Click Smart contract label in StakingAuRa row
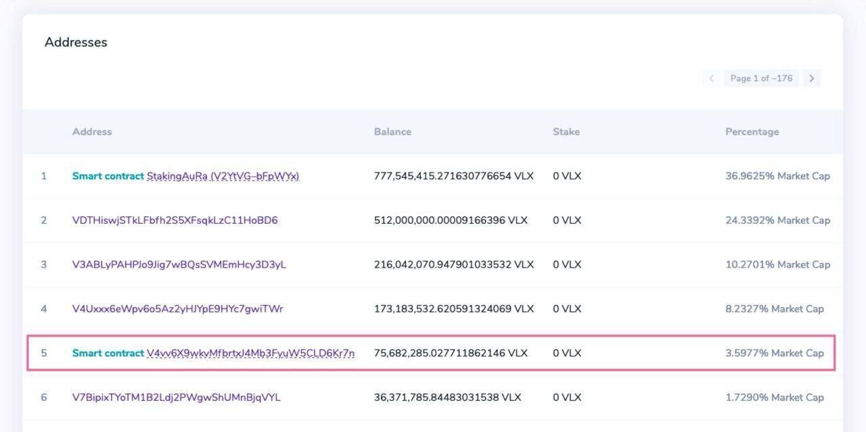This screenshot has width=866, height=432. tap(108, 176)
